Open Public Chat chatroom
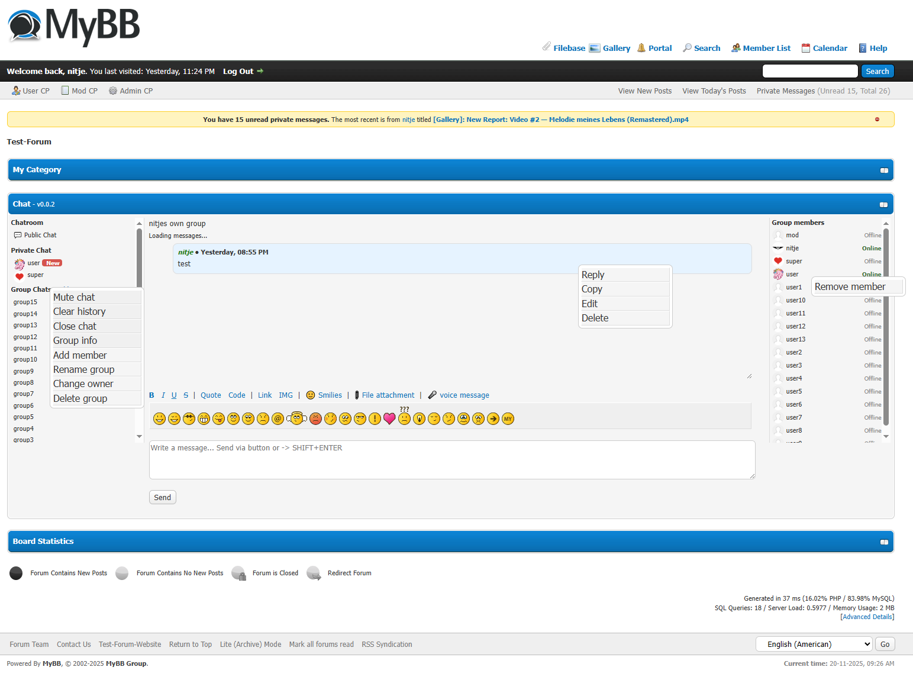Screen dimensions: 913x683 point(40,235)
